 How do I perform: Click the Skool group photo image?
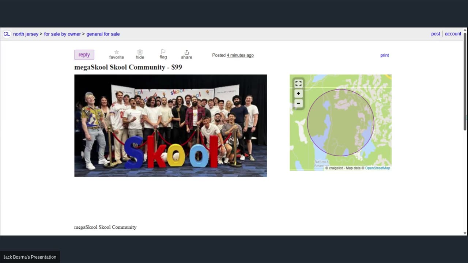[x=170, y=126]
